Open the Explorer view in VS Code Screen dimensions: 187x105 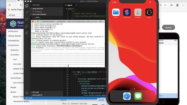coord(27,6)
